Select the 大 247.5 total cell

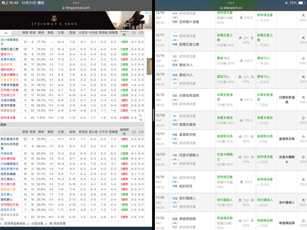coord(246,100)
